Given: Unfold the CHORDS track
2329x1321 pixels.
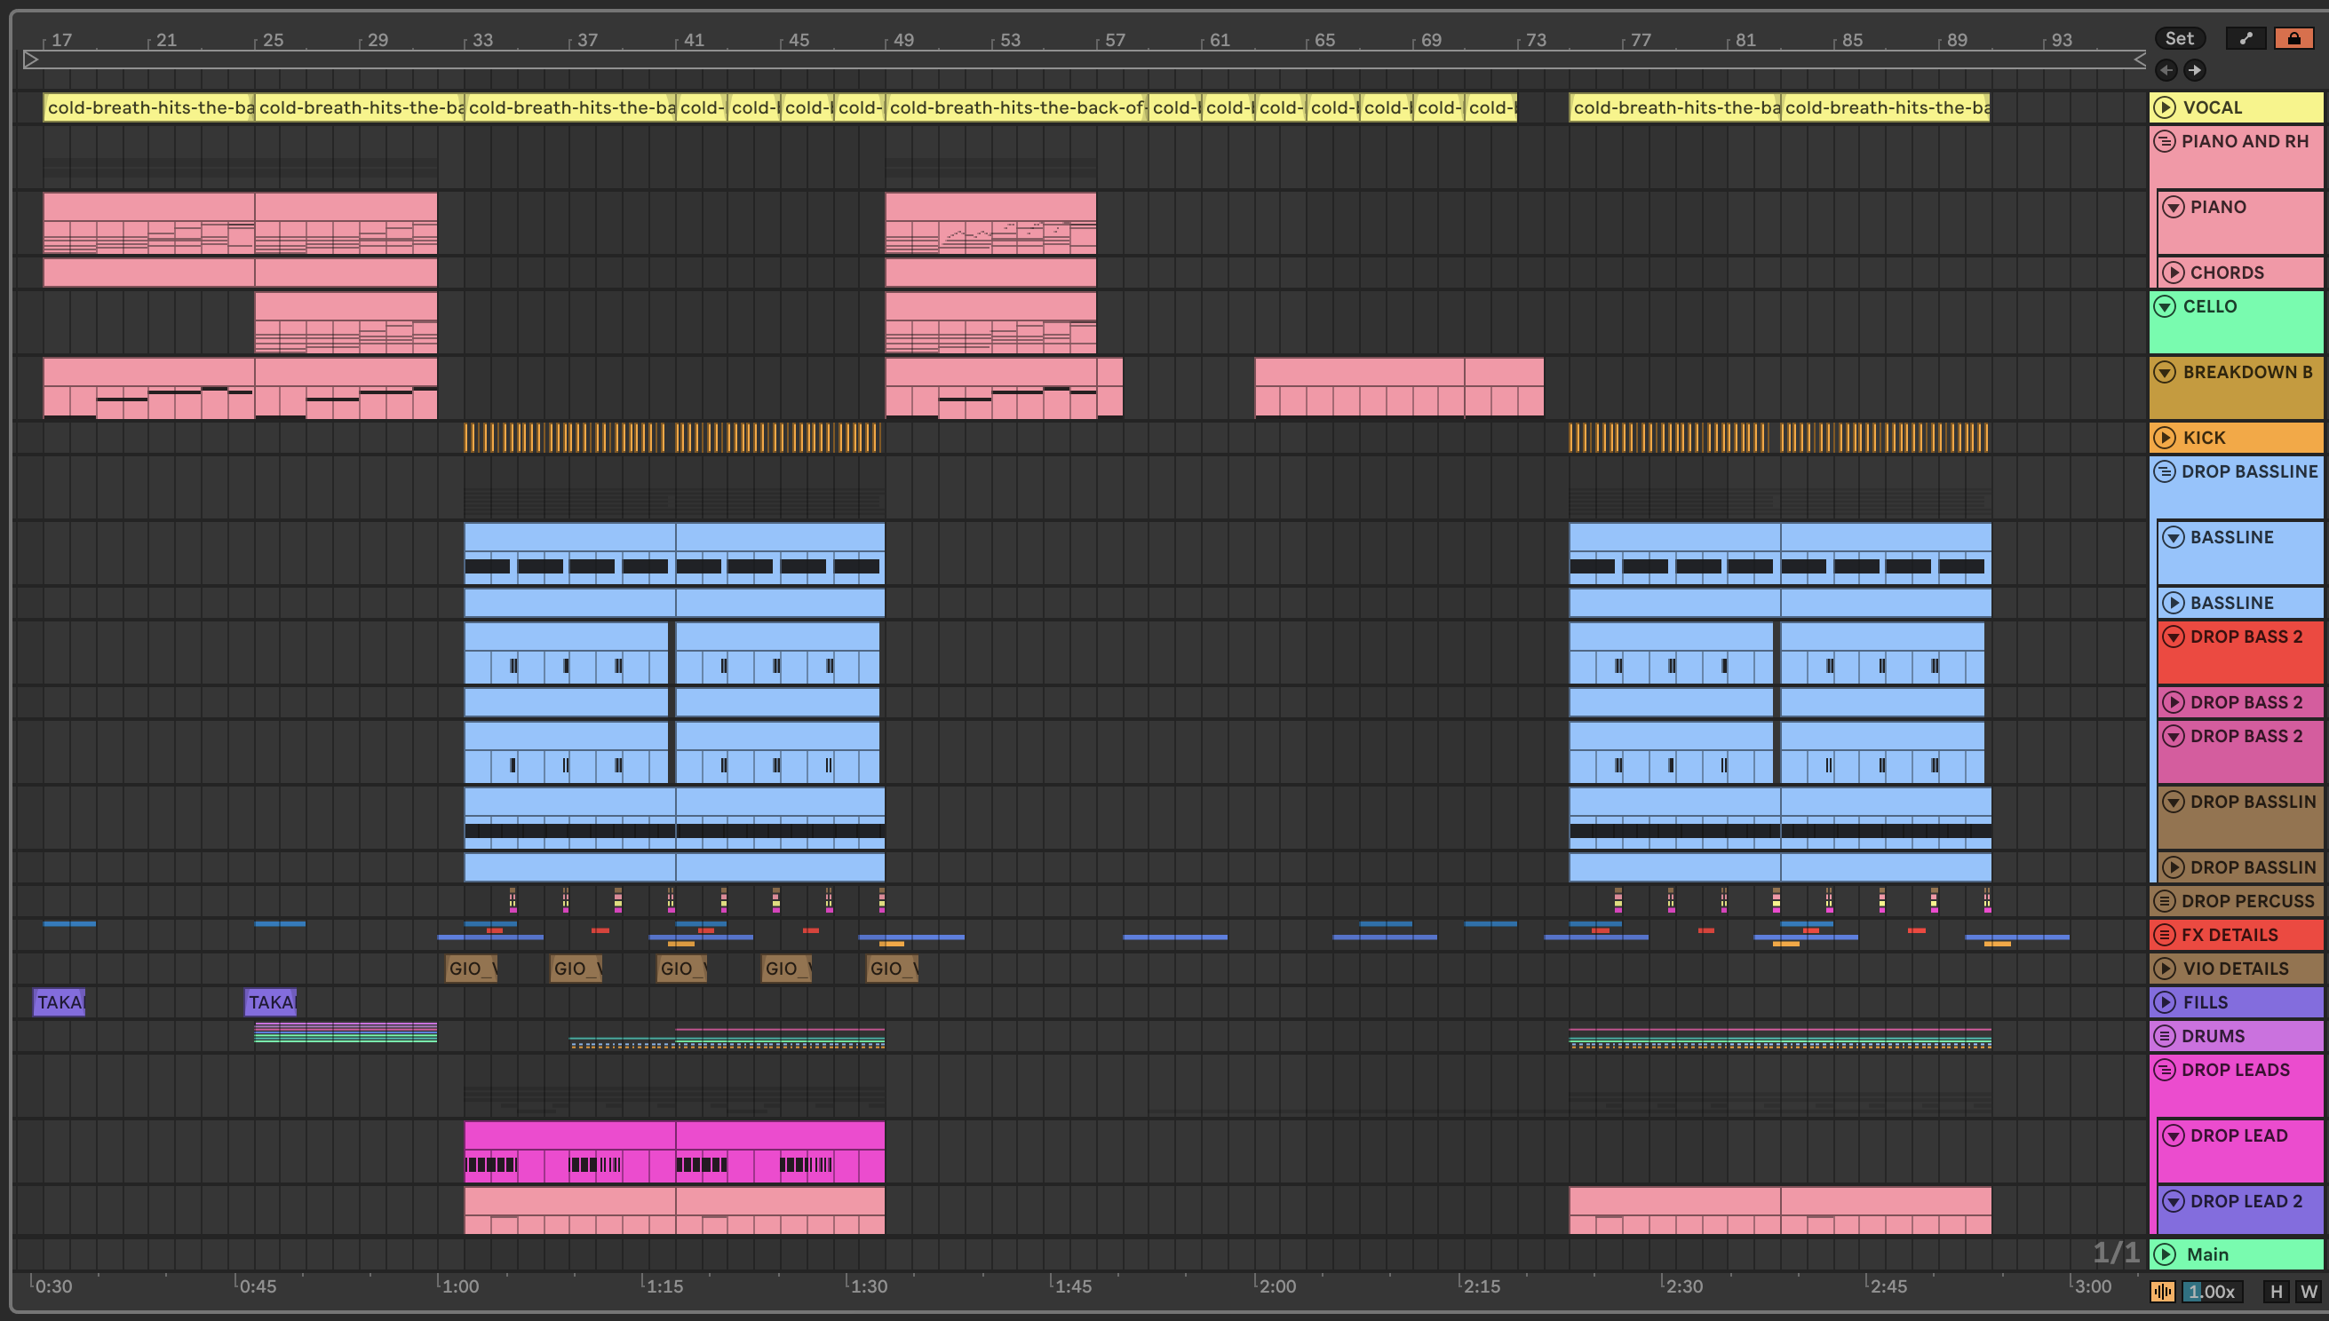Looking at the screenshot, I should (2173, 273).
